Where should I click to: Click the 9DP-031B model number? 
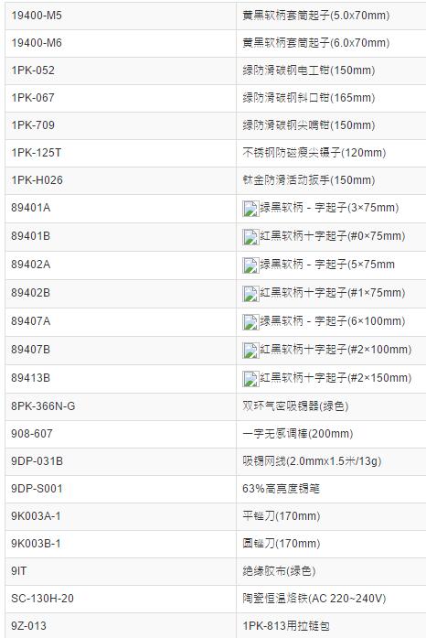(37, 461)
